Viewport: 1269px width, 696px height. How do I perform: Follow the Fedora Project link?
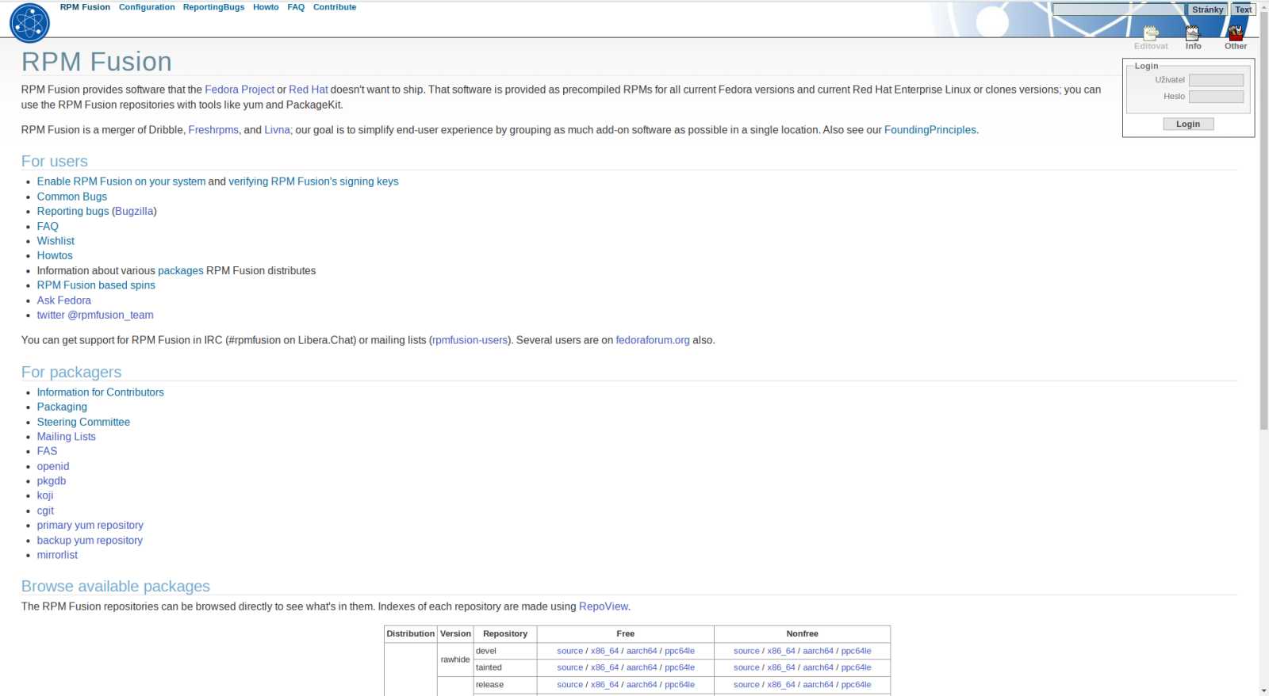click(x=240, y=90)
